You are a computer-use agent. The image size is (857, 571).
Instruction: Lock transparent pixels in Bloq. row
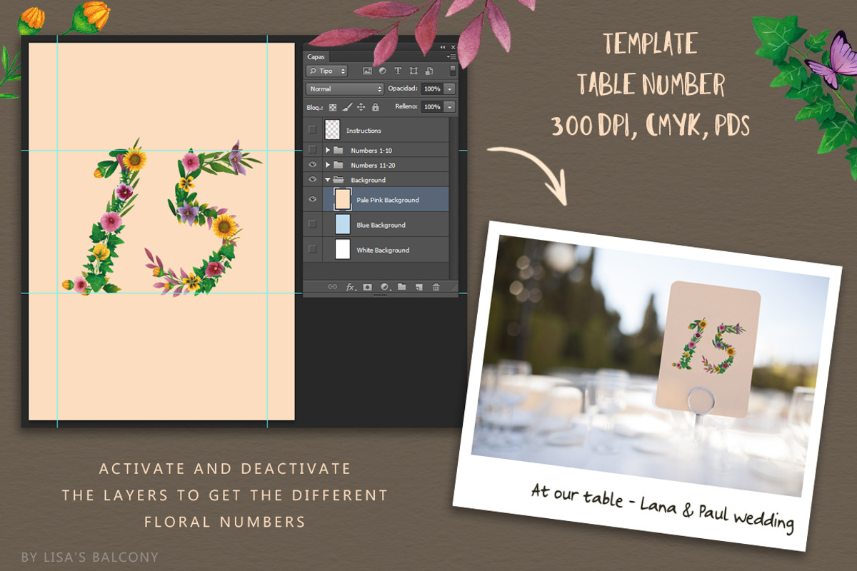pyautogui.click(x=333, y=107)
